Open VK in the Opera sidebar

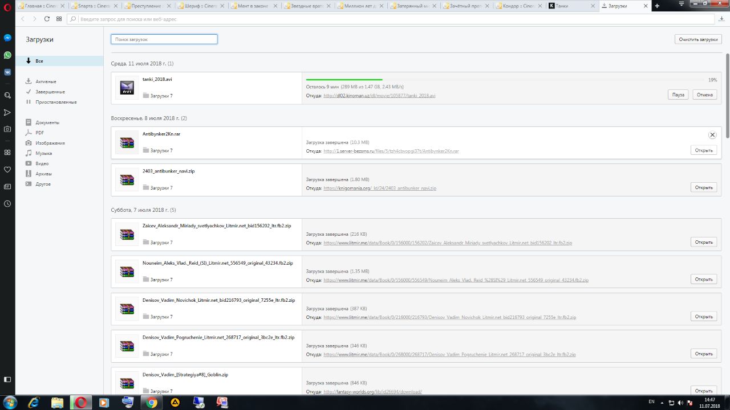point(7,72)
